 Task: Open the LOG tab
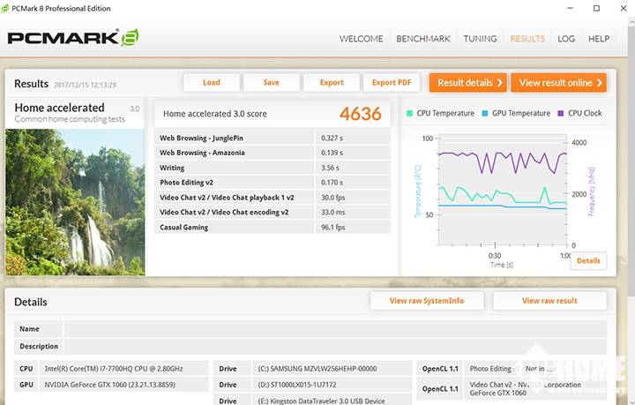pos(566,39)
